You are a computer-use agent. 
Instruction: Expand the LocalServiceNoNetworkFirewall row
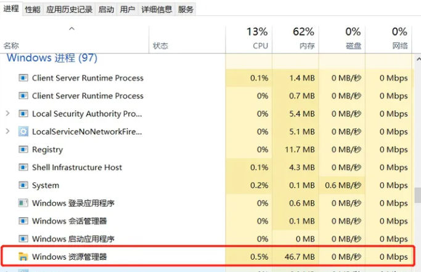[x=8, y=132]
